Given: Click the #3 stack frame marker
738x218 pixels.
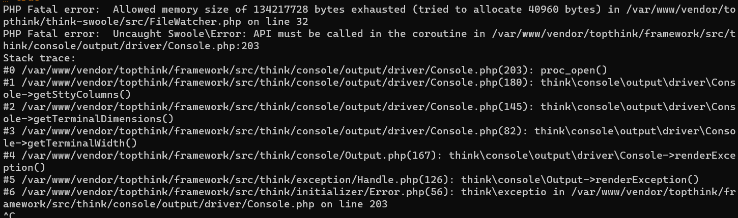Looking at the screenshot, I should 9,131.
